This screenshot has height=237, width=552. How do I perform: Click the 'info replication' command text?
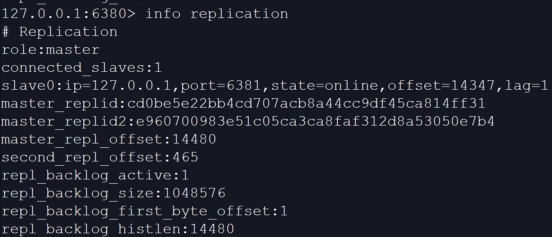[217, 14]
